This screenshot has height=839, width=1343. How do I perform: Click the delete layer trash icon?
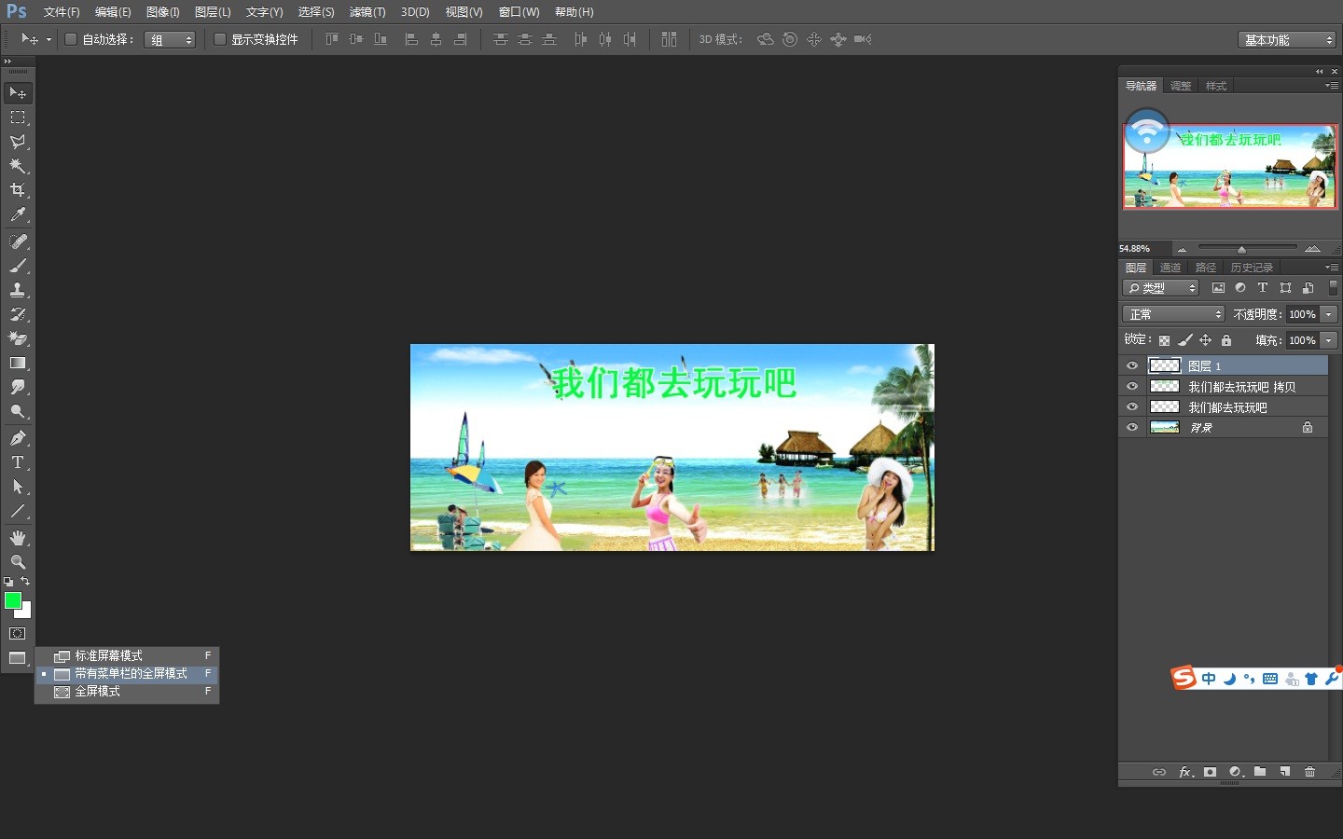(1309, 772)
